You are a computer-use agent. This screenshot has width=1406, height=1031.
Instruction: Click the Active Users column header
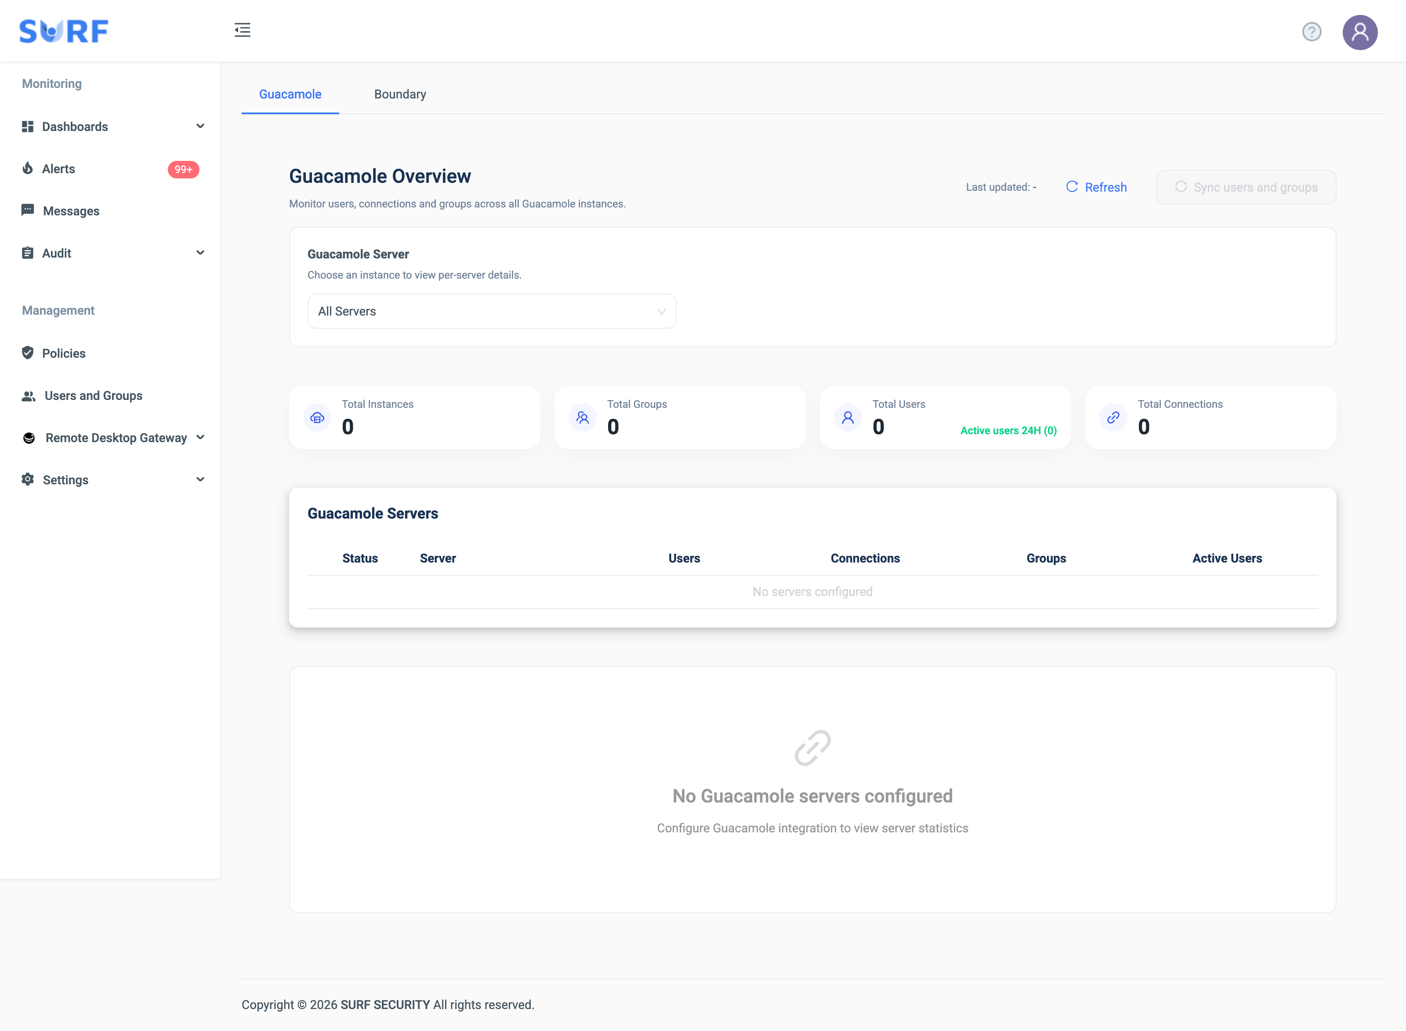[1227, 559]
